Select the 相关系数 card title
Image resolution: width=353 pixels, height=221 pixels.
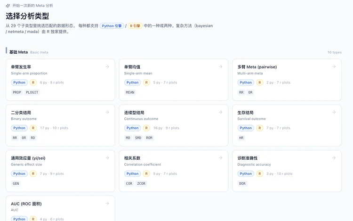coord(132,158)
